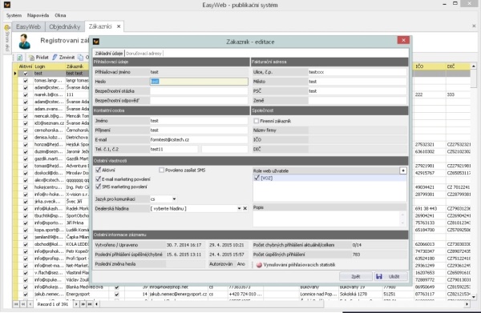
Task: Toggle the Aktivní checkbox in the dialog
Action: click(98, 170)
